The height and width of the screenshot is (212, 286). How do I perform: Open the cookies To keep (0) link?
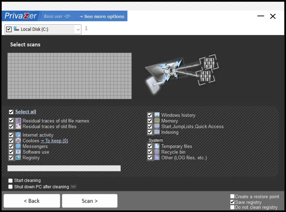pos(55,141)
